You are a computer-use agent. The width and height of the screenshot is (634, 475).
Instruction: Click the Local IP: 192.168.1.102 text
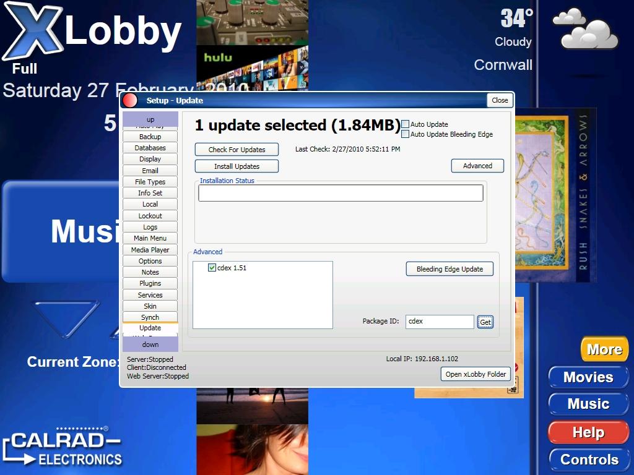click(x=422, y=359)
